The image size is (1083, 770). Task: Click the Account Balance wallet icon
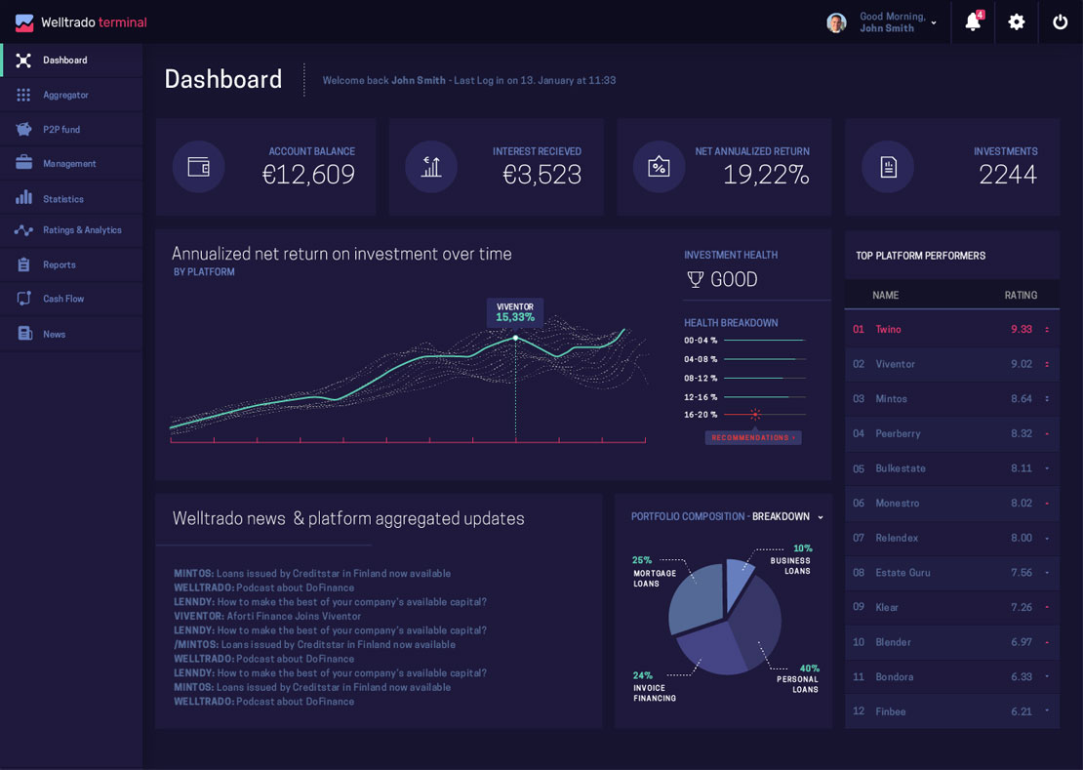[x=199, y=167]
